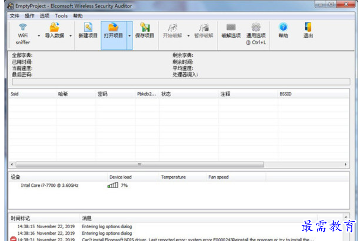Select the 14:38:15 log entry
The width and height of the screenshot is (359, 241).
tap(175, 226)
